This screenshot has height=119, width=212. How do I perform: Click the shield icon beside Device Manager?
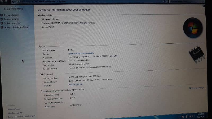point(2,15)
